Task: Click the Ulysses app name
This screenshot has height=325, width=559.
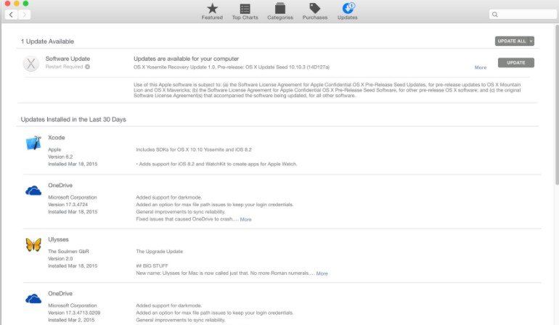Action: pos(58,239)
